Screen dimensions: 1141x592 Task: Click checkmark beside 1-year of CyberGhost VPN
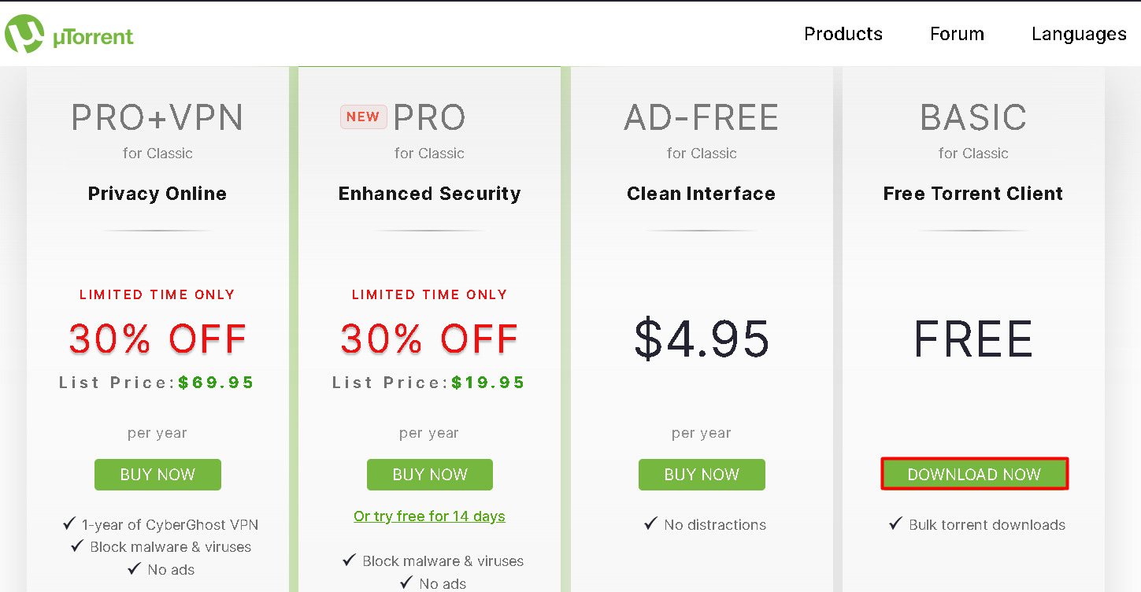(69, 524)
